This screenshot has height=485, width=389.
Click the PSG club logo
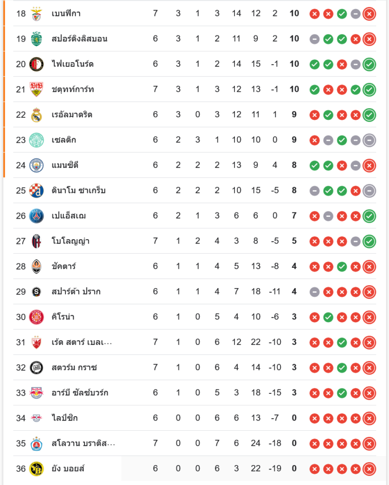pos(36,216)
